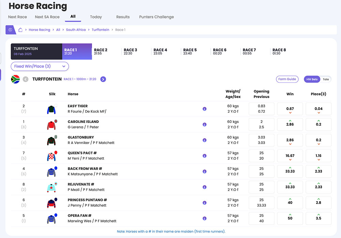Bet Princess Puntano place at 2.8
Screen dimensions: 341x238
tap(318, 203)
